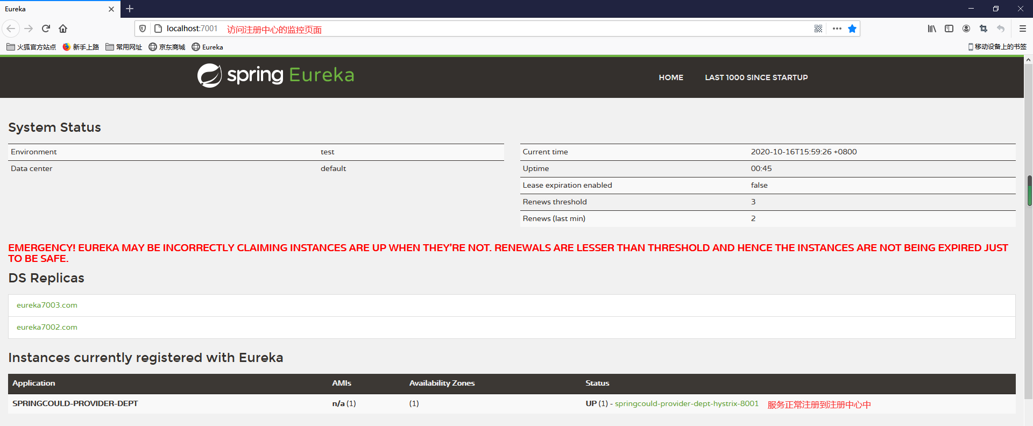Show site information page icon
1033x426 pixels.
(158, 29)
